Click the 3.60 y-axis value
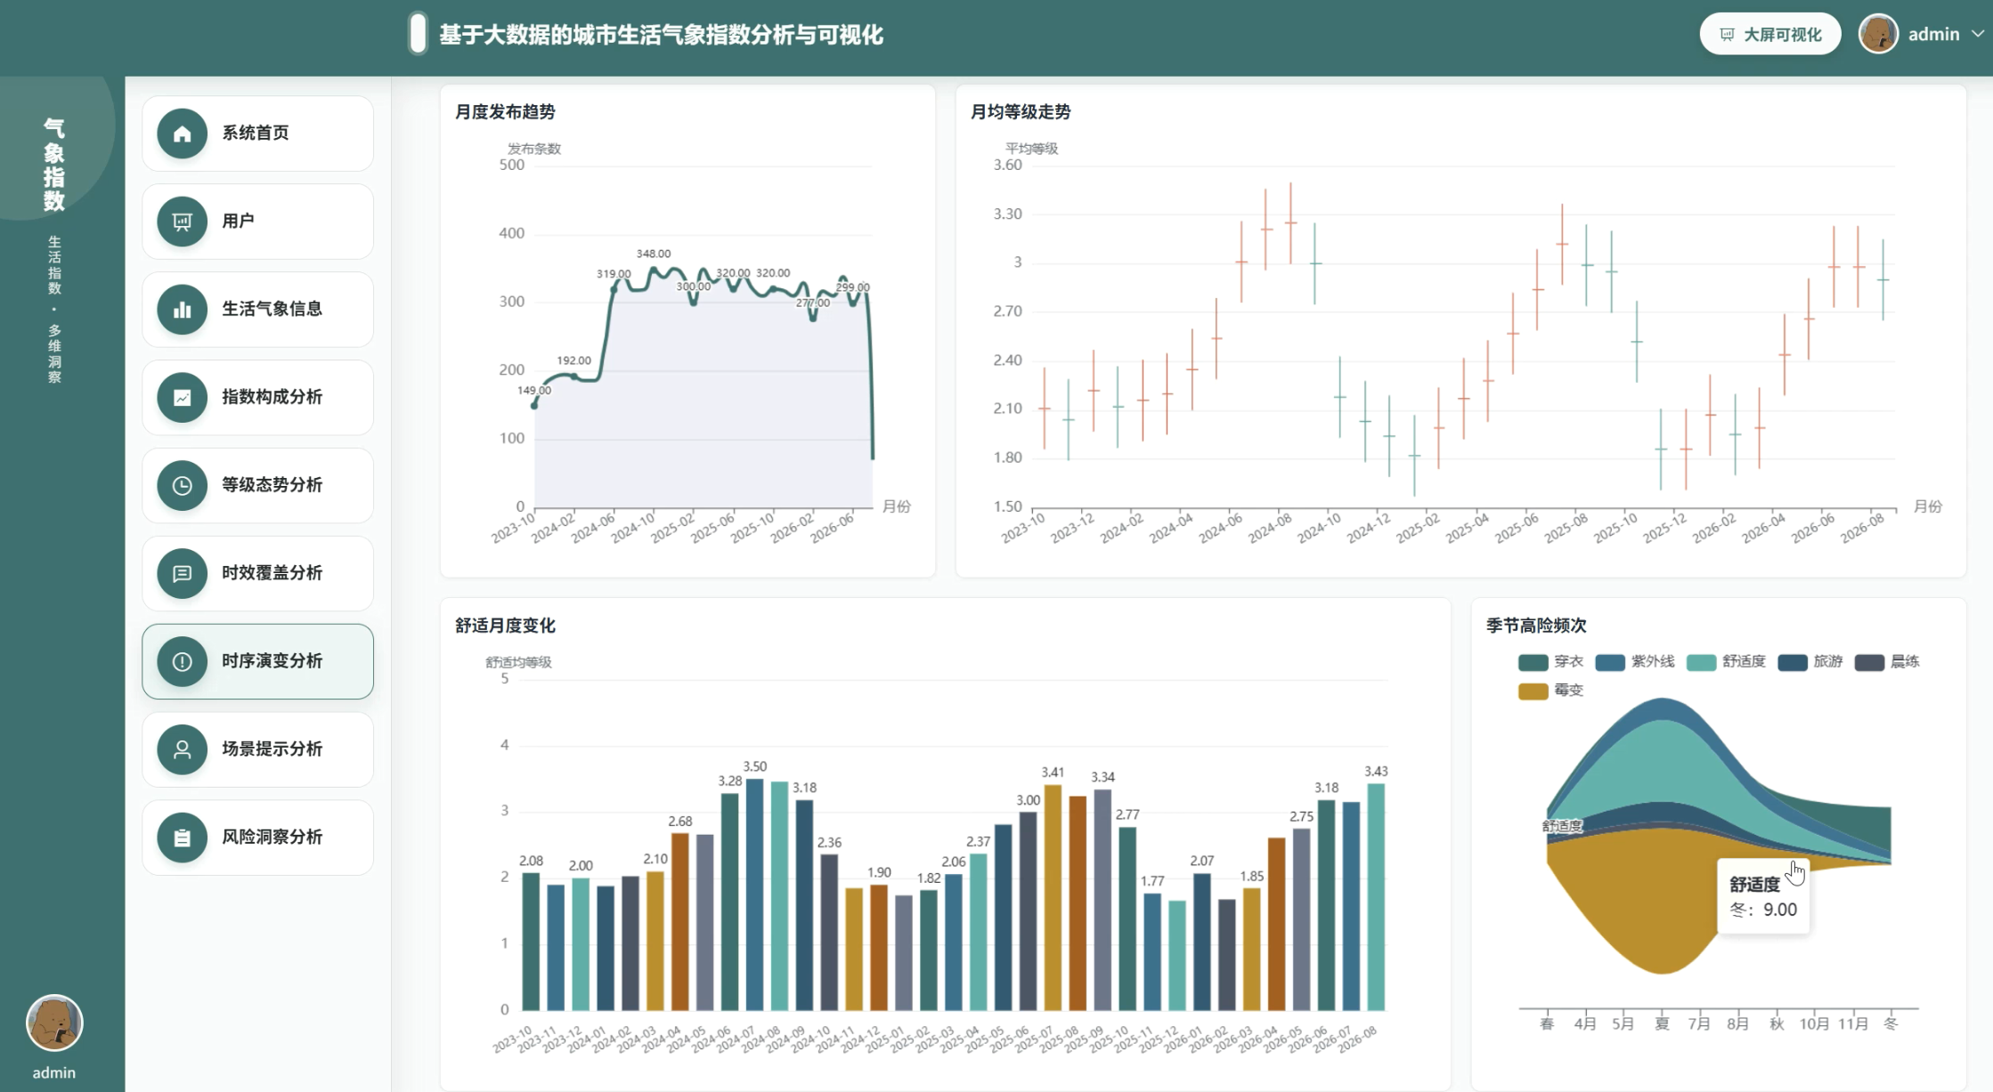 (1008, 165)
